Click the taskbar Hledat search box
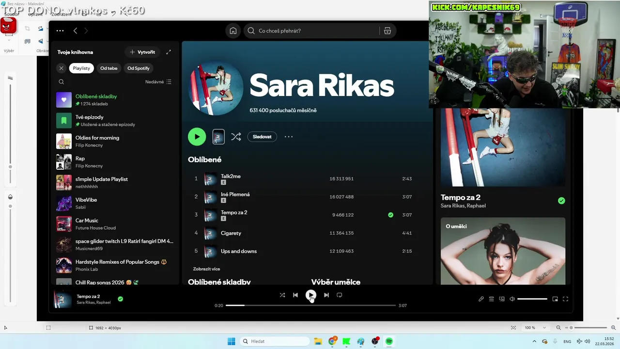Viewport: 620px width, 349px height. click(275, 341)
